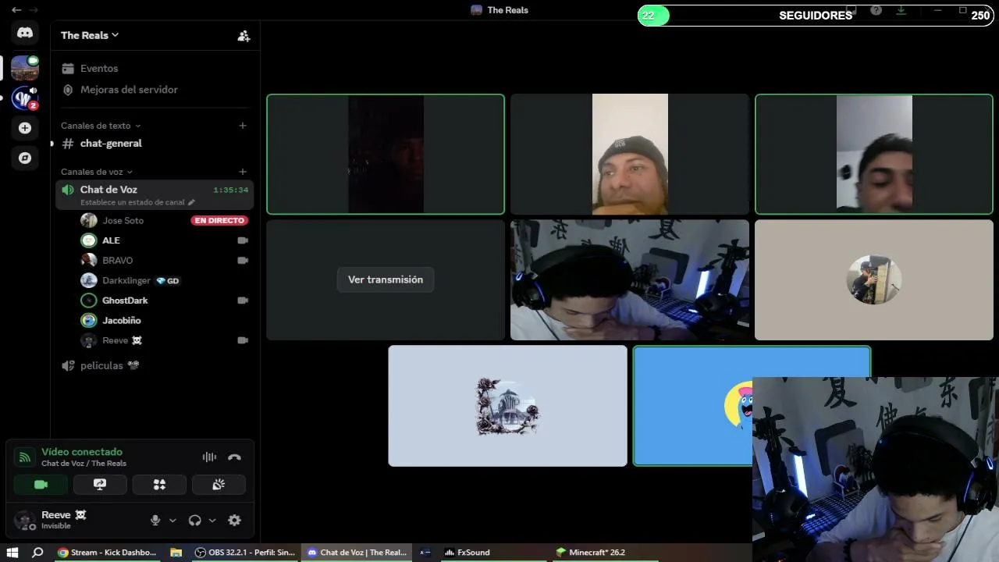The height and width of the screenshot is (562, 999).
Task: Click the GD tag beside Darkxlinger
Action: click(x=168, y=281)
